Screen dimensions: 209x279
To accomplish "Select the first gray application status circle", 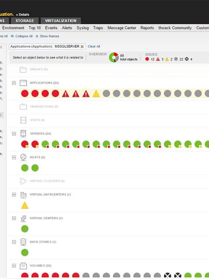I will pos(106,93).
